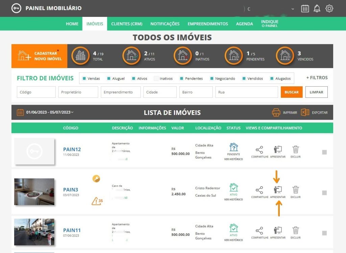Viewport: 346px width, 253px height.
Task: Expand the + FILTROS options
Action: pos(317,78)
